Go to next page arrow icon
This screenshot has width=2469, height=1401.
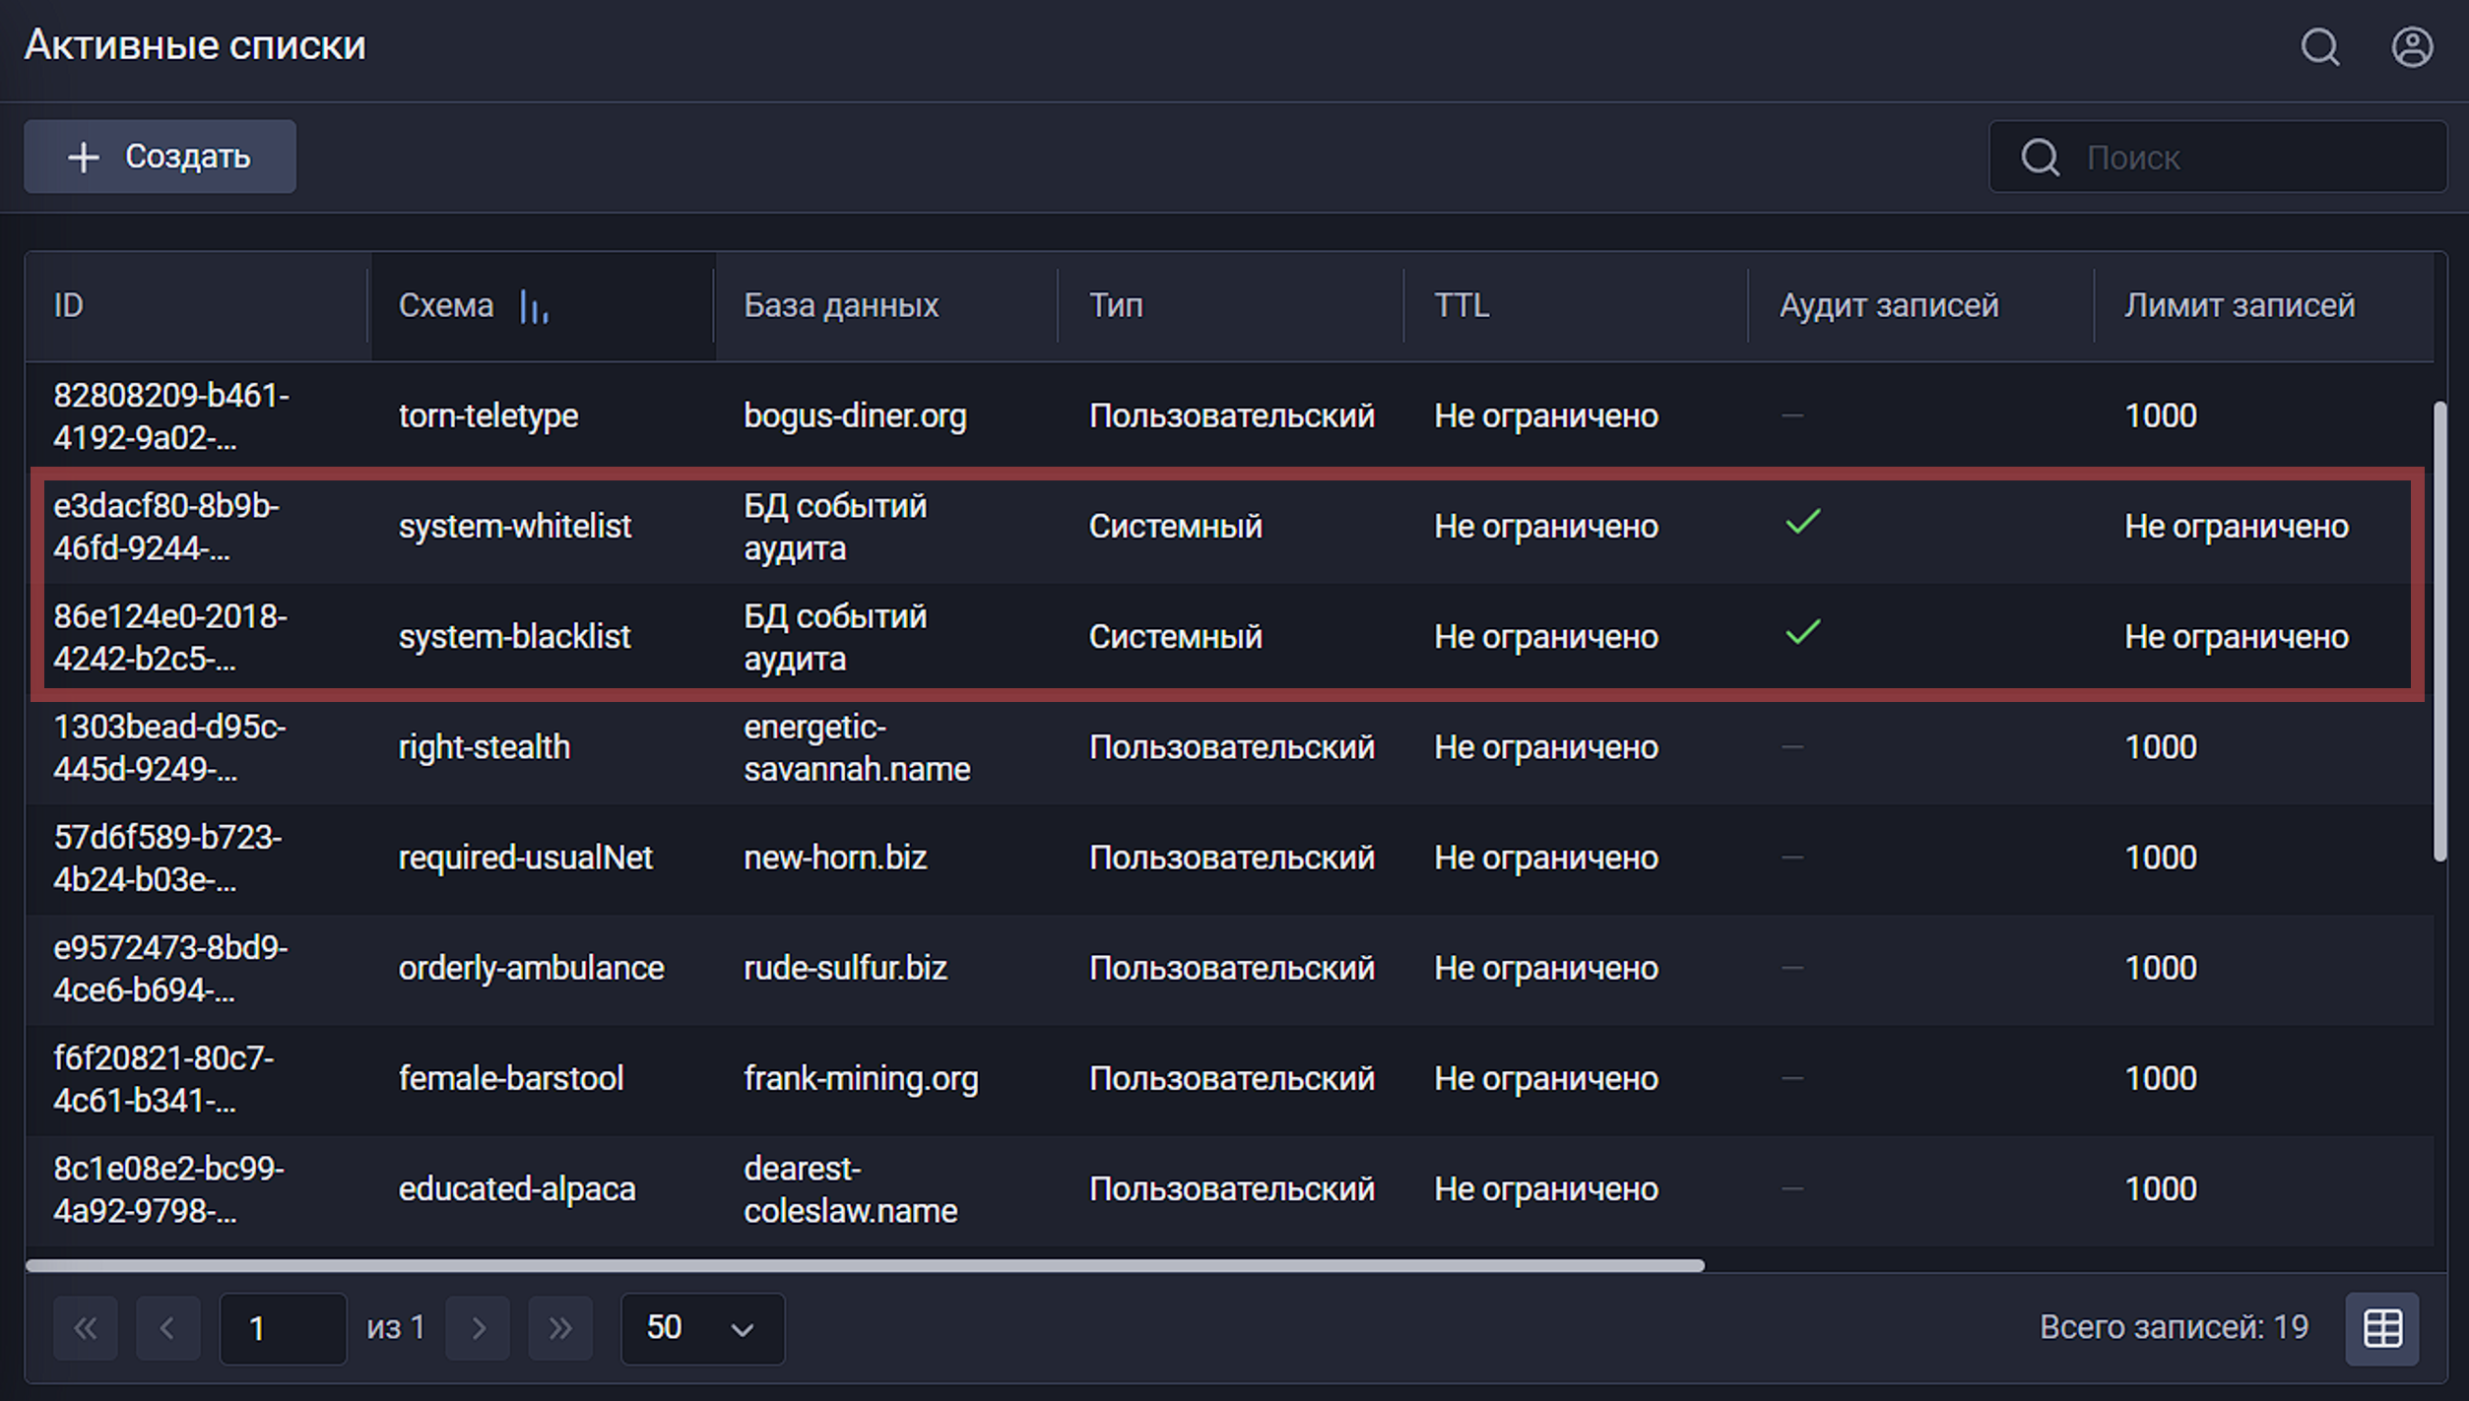click(x=478, y=1328)
